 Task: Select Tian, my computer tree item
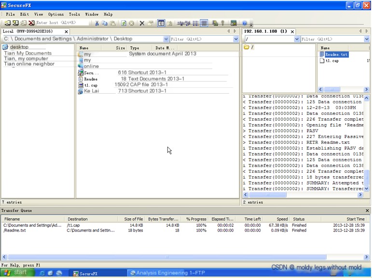26,58
